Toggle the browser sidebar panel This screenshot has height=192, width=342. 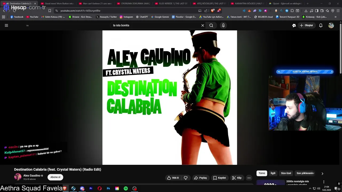[317, 11]
